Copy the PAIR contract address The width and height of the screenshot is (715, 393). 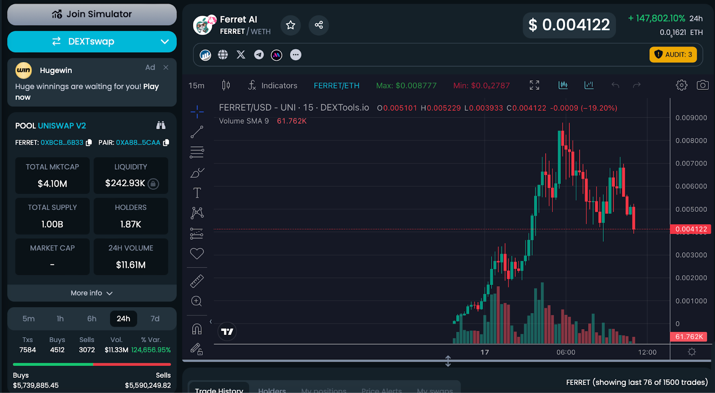[x=166, y=142]
